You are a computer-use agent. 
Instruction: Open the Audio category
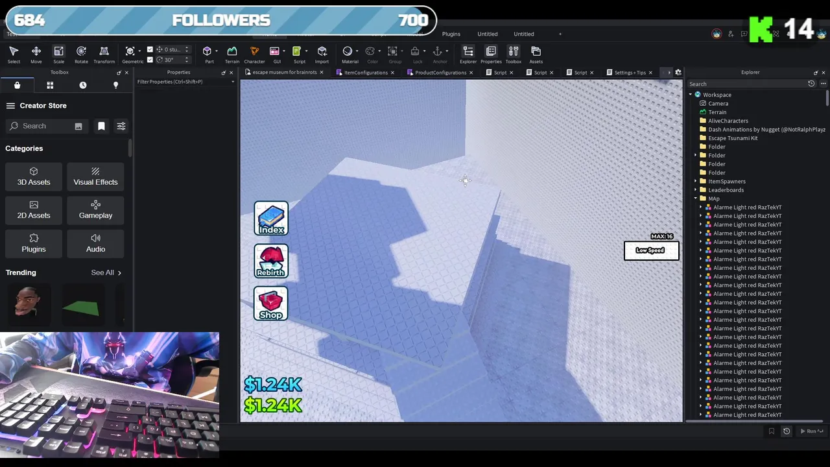tap(95, 243)
